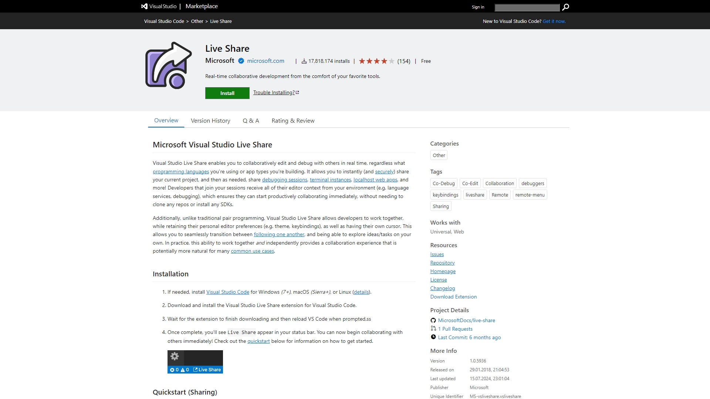Click Sign in
The height and width of the screenshot is (399, 710).
click(478, 7)
